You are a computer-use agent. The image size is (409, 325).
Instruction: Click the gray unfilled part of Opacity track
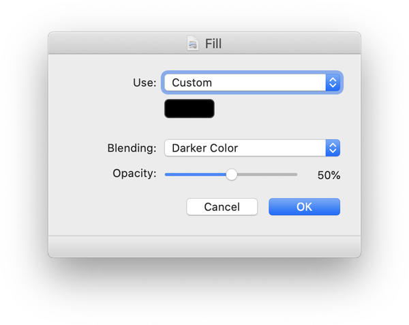(x=267, y=175)
